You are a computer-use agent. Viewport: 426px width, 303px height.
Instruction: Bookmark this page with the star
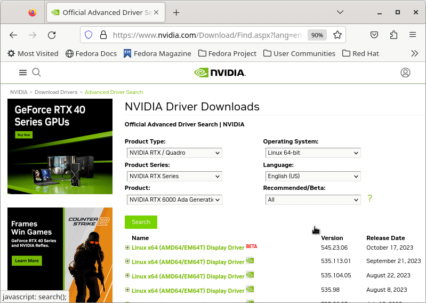pos(337,35)
